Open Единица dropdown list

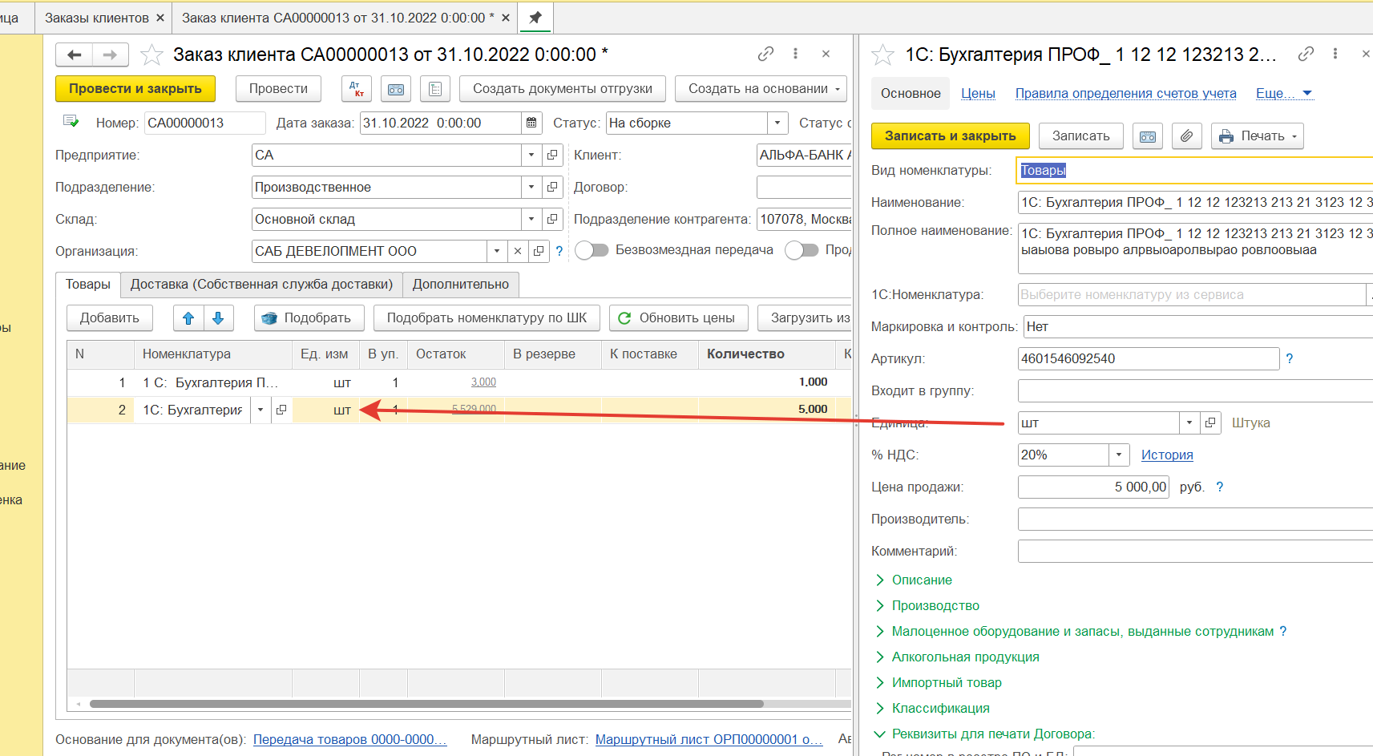click(x=1189, y=422)
